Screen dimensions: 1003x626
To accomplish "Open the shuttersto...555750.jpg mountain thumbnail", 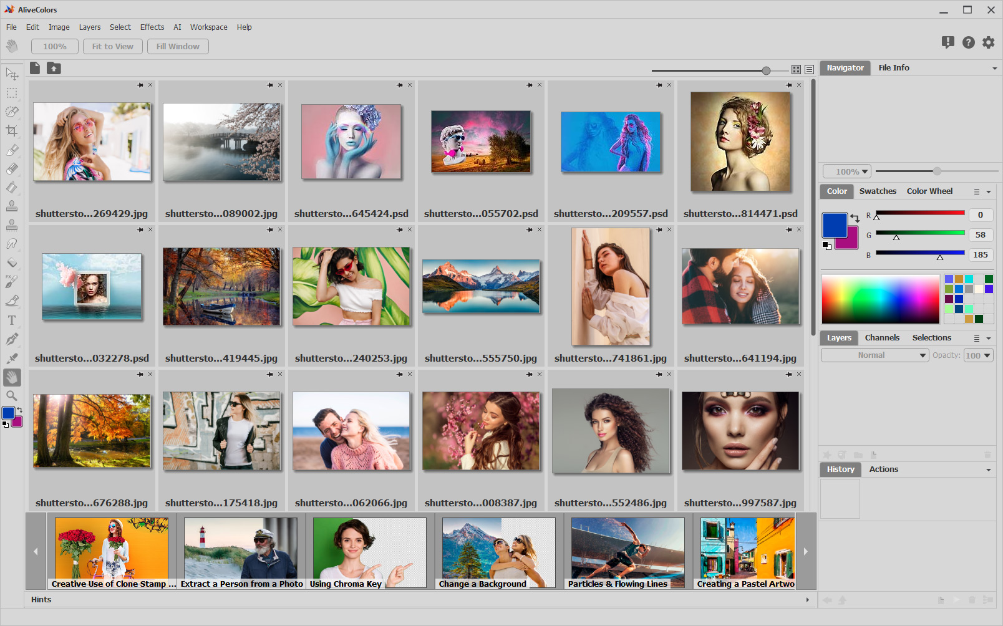I will pos(481,286).
